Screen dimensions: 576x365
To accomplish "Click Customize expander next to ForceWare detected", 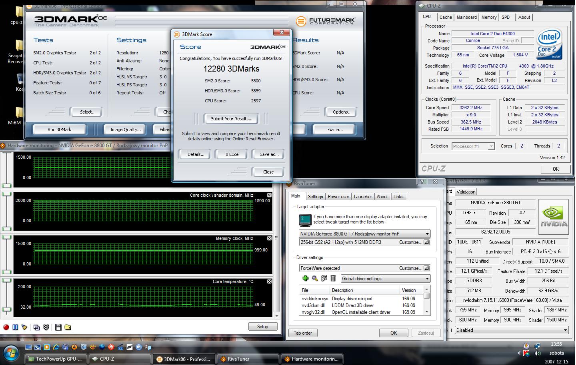I will coord(426,268).
